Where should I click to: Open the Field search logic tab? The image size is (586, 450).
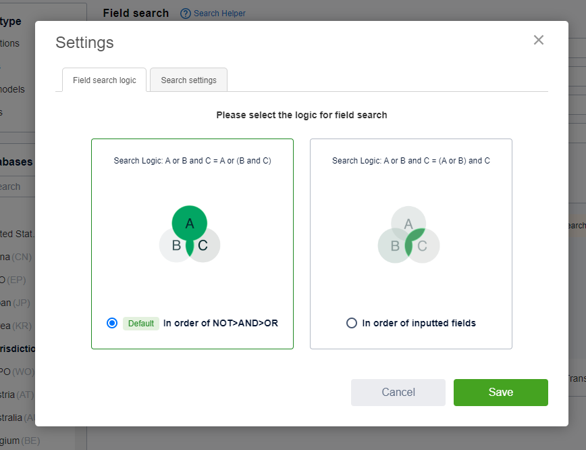pos(105,80)
